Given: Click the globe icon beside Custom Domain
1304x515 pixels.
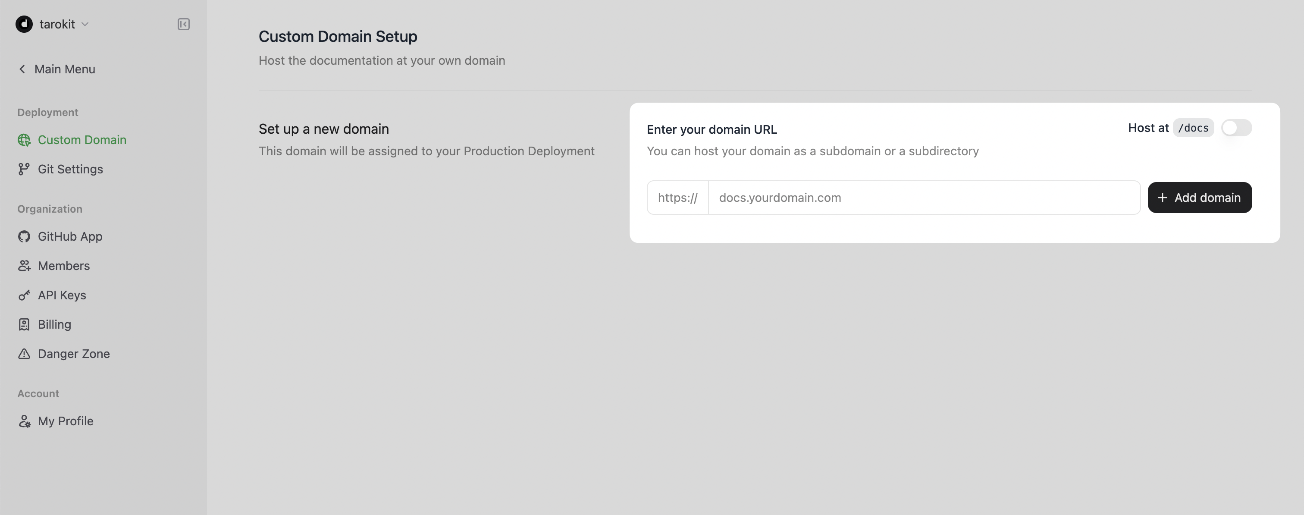Looking at the screenshot, I should coord(24,140).
